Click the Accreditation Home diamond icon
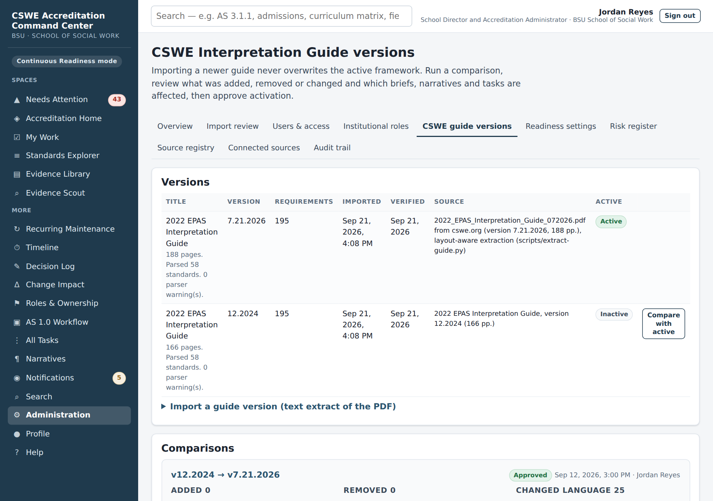Viewport: 713px width, 501px height. tap(17, 119)
